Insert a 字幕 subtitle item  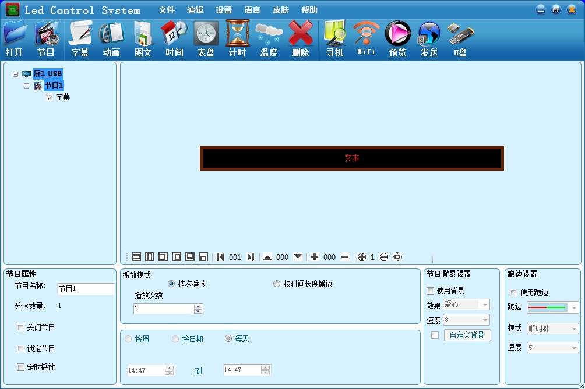coord(80,39)
